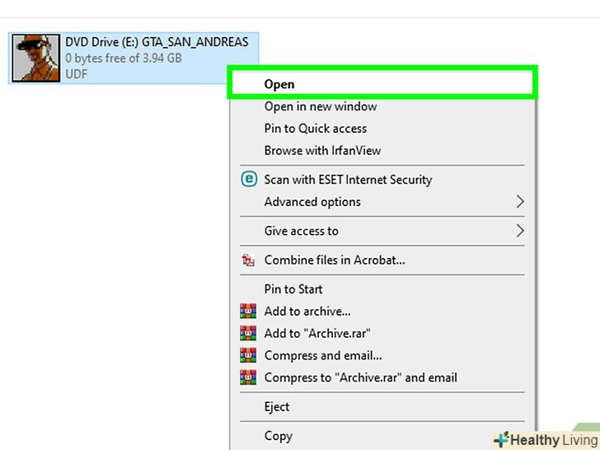Click Combine files in Acrobat entry
Viewport: 600px width, 450px height.
(x=335, y=260)
